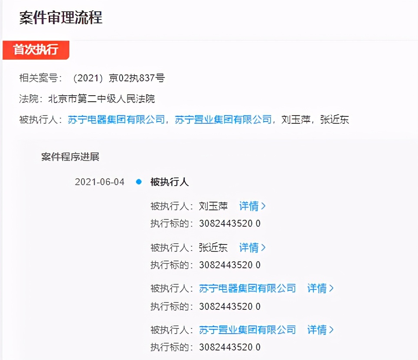Click court name 北京市第二中级人民法院
Viewport: 418px width, 360px height.
click(x=101, y=99)
